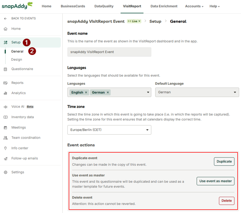Open the Europe/Berlin time zone dropdown
This screenshot has height=213, width=241.
pos(109,130)
